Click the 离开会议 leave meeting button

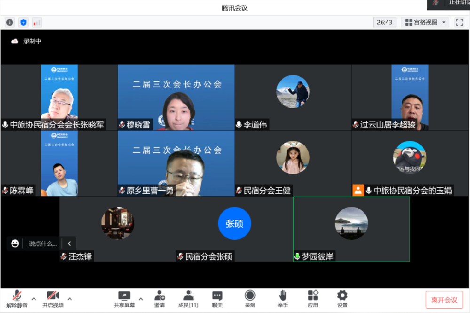444,300
